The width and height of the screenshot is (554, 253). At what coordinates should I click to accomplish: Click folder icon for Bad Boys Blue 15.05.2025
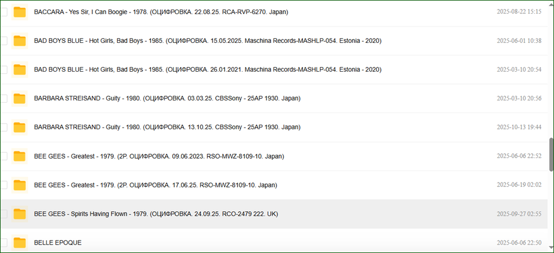pyautogui.click(x=19, y=41)
